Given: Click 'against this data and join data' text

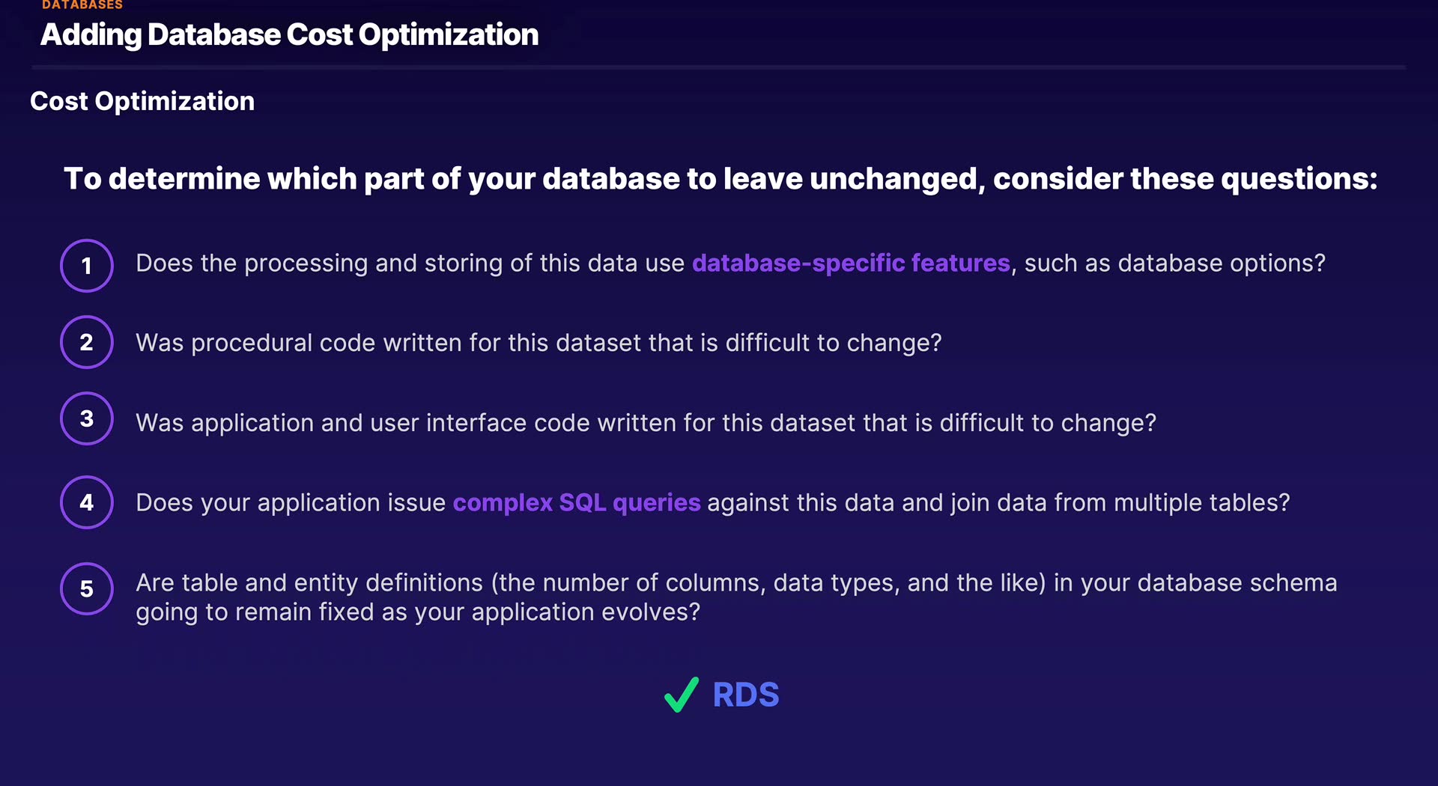Looking at the screenshot, I should pyautogui.click(x=998, y=502).
